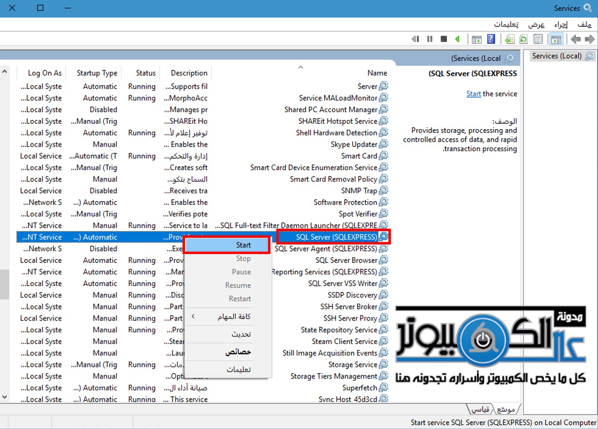Click the Export List toolbar icon
The width and height of the screenshot is (598, 429).
pos(509,40)
